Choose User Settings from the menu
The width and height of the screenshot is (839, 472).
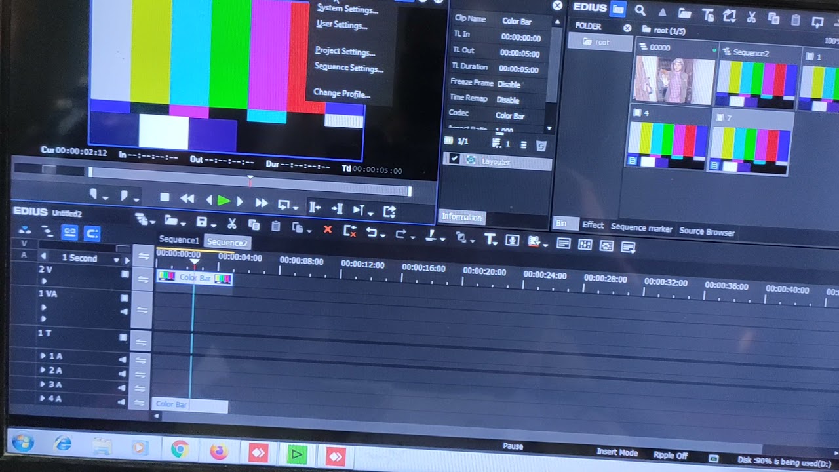341,25
